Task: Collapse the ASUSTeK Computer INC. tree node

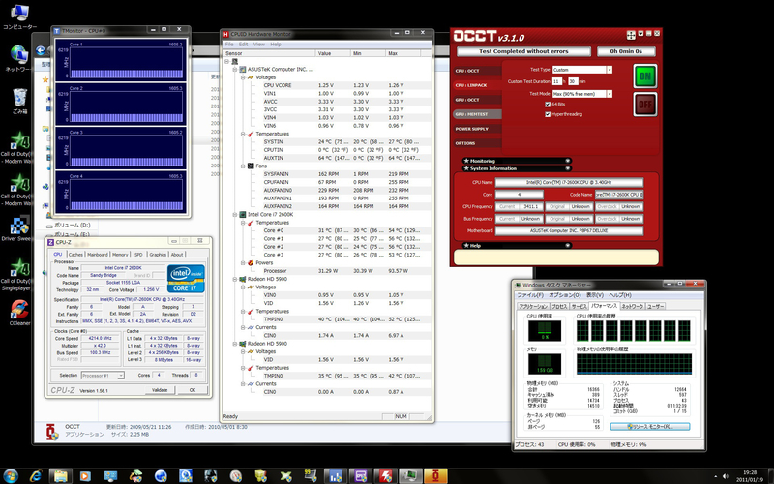Action: [x=235, y=70]
